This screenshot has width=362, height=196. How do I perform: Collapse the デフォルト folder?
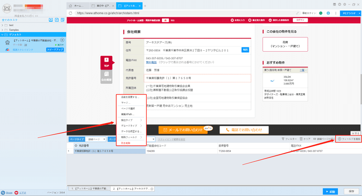[2, 35]
